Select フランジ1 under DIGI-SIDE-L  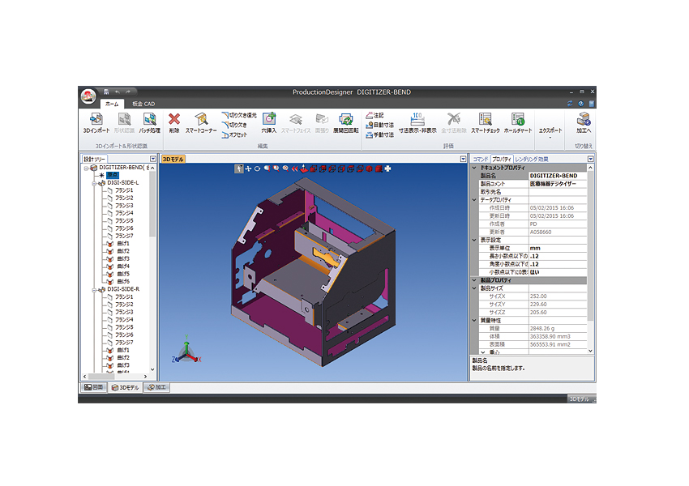pyautogui.click(x=123, y=190)
